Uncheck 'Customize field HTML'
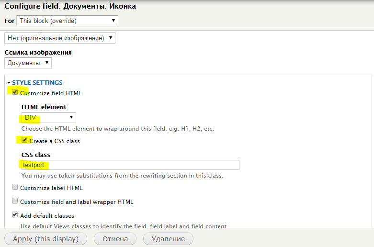Image resolution: width=374 pixels, height=247 pixels. [15, 92]
